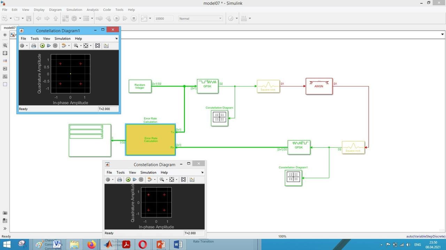Click Stop button in Constellation Diagram toolbar
This screenshot has height=250, width=446.
click(x=141, y=180)
